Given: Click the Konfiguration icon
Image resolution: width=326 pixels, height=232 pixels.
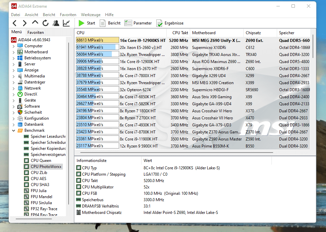Looking at the screenshot, I should (x=20, y=118).
